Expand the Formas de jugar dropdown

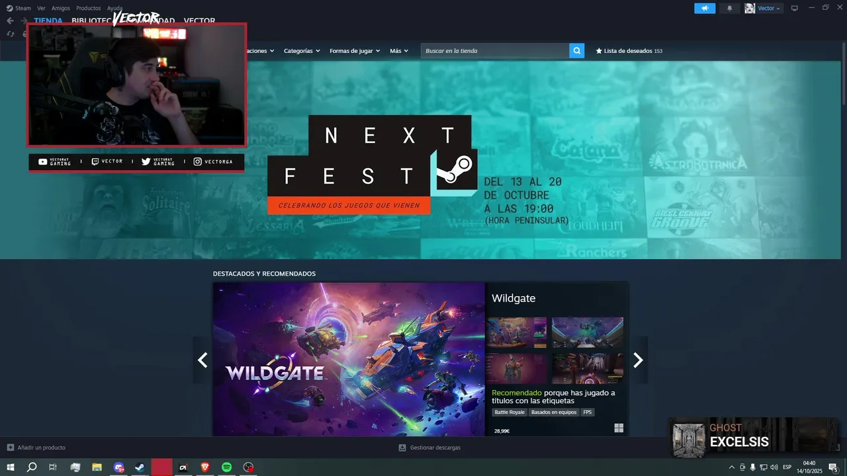tap(355, 51)
